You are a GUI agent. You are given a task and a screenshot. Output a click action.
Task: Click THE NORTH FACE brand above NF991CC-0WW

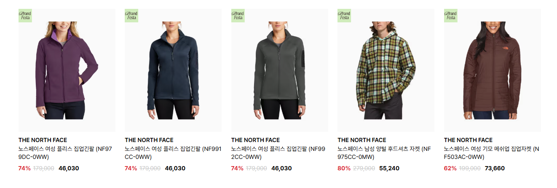coord(149,140)
